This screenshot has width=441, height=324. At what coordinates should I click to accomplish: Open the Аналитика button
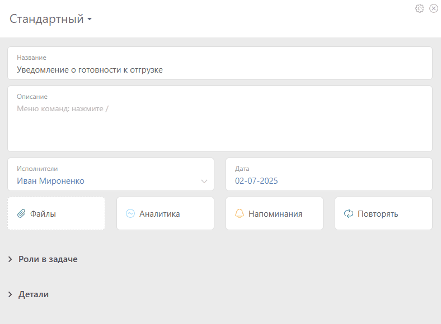click(166, 213)
